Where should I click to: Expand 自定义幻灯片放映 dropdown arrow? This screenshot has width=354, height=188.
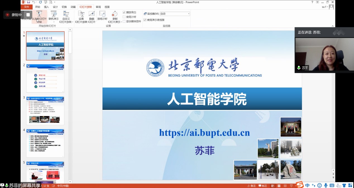click(x=73, y=22)
